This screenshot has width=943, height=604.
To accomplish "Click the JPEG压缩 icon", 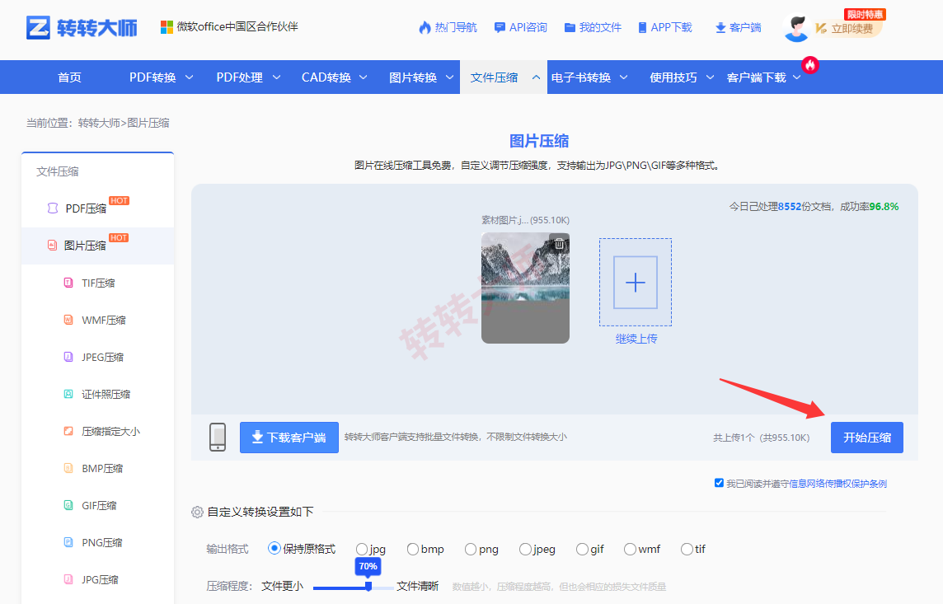I will (x=68, y=357).
